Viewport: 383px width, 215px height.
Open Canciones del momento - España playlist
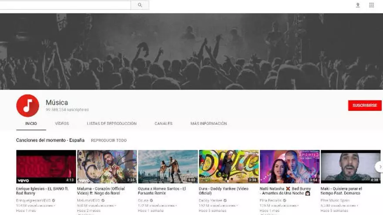(50, 140)
